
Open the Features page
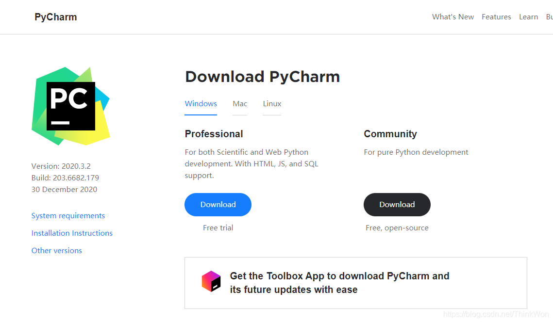click(496, 16)
